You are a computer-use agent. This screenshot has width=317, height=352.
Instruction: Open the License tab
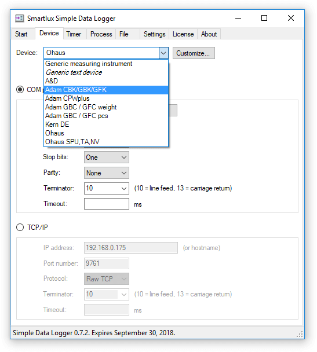pos(183,34)
